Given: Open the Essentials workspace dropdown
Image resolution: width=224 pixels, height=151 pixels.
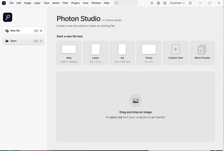Looking at the screenshot, I should click(177, 3).
